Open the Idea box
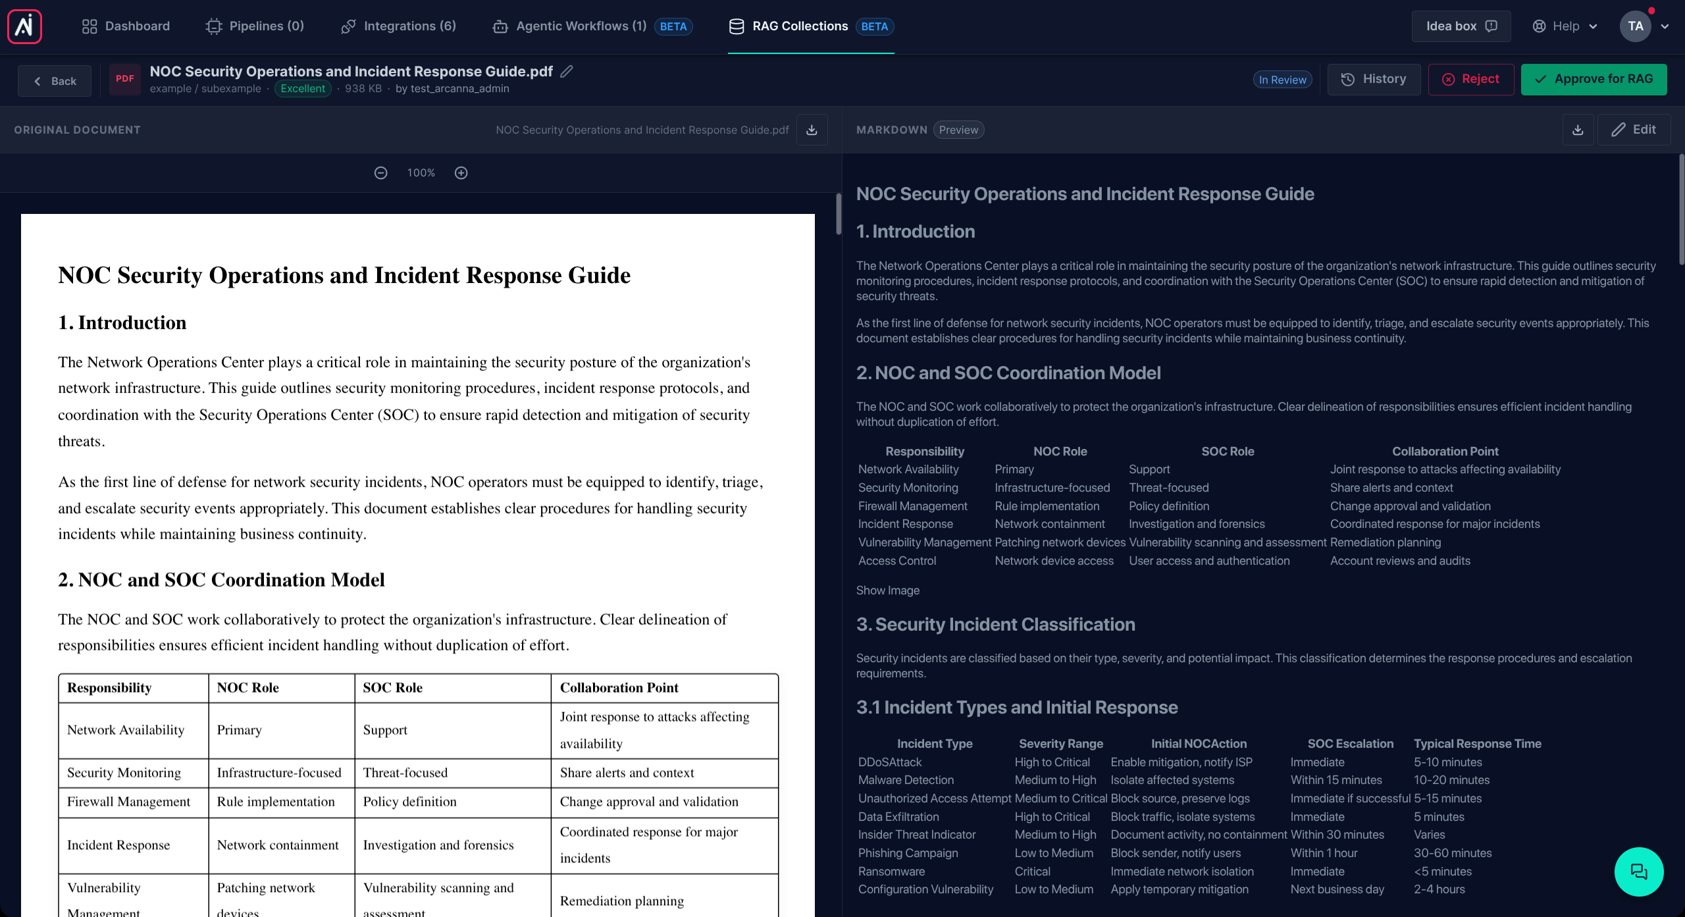Screen dimensions: 1685x917 coord(1461,26)
